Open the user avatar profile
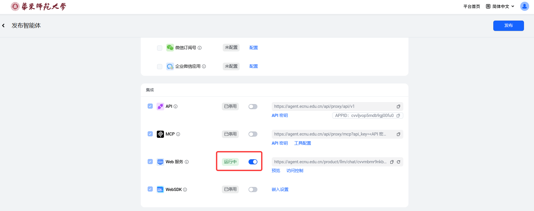 524,6
